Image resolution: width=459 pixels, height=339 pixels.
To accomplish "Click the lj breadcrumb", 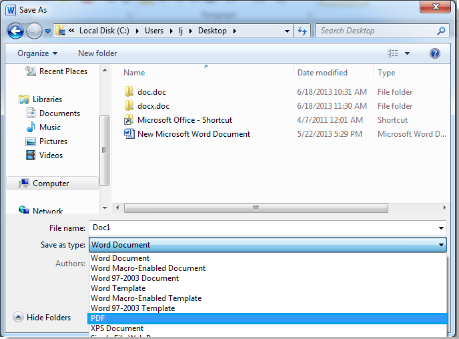I will click(x=181, y=31).
